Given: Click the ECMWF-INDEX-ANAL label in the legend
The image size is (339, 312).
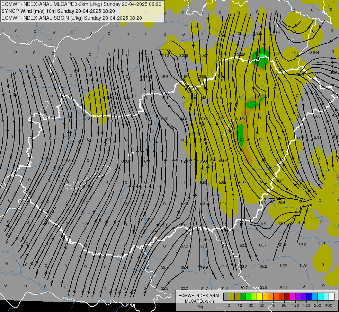Looking at the screenshot, I should (199, 296).
